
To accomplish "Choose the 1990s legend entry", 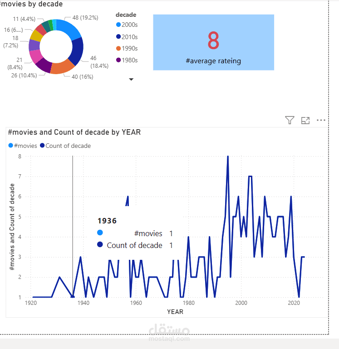I will 127,48.
